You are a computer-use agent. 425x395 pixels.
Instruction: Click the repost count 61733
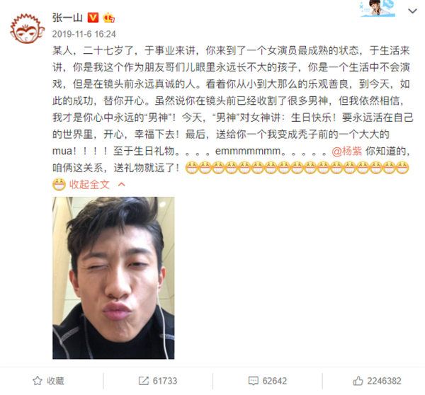tap(165, 381)
